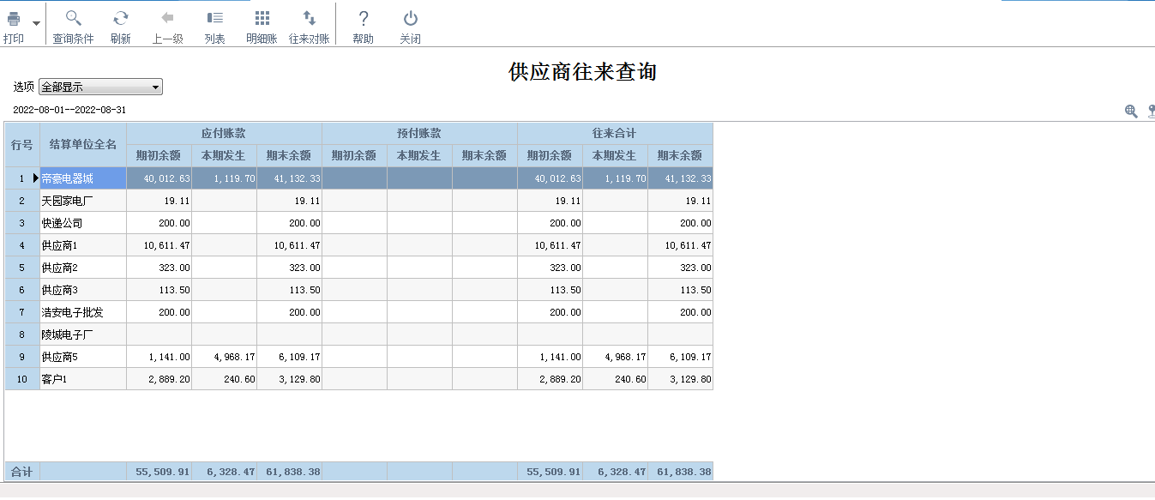The width and height of the screenshot is (1155, 500).
Task: Select the 供应商5 row name cell
Action: point(82,357)
